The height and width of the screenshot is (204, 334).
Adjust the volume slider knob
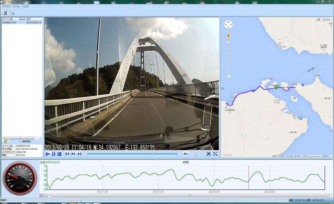pos(196,154)
